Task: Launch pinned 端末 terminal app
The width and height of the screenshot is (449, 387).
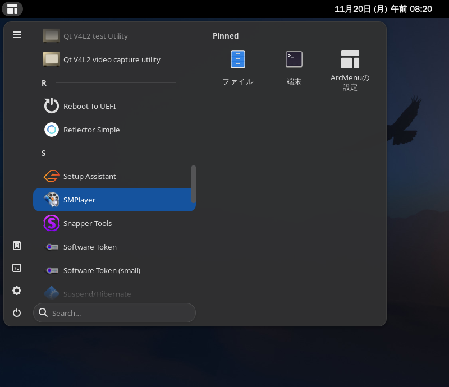Action: coord(294,68)
